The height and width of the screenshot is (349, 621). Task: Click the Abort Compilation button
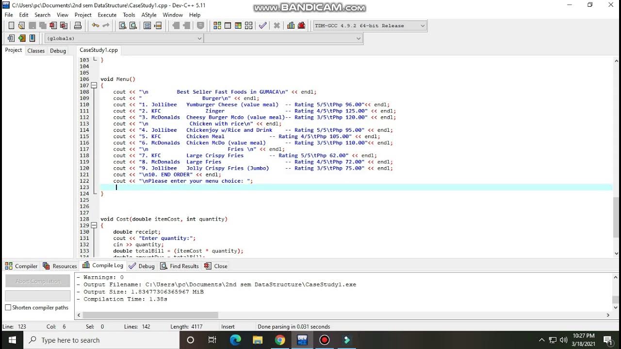tap(38, 281)
